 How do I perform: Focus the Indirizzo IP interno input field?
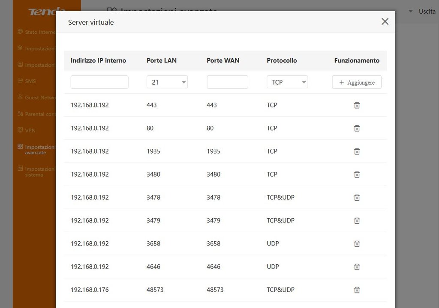[x=99, y=82]
